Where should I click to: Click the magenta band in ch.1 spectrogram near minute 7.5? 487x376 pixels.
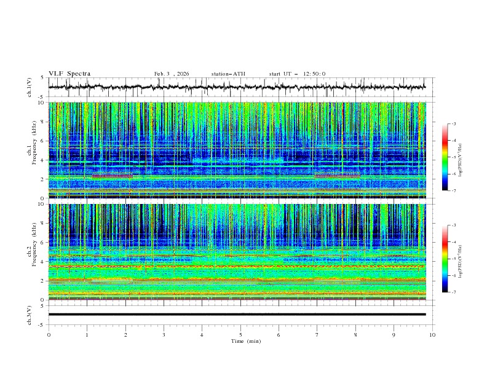(338, 176)
